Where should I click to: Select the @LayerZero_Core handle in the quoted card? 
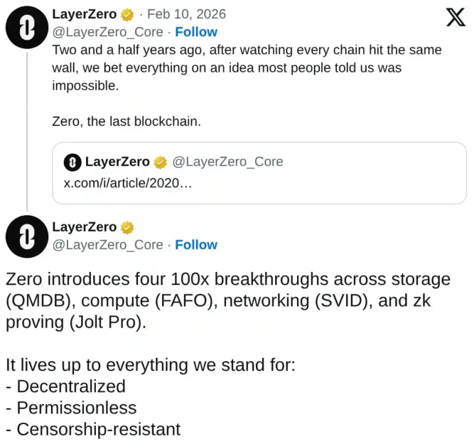point(227,162)
